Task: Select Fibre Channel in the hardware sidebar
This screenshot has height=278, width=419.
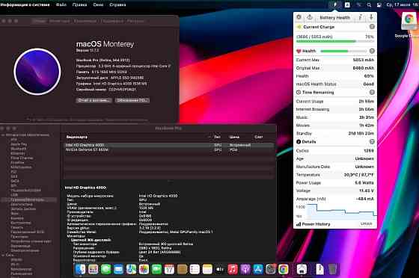Action: (x=22, y=158)
